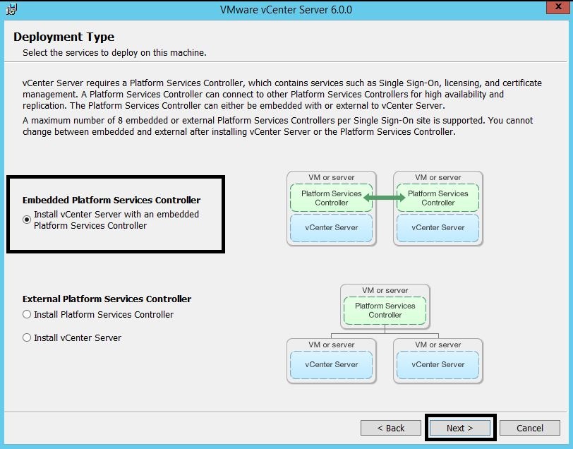The width and height of the screenshot is (573, 449).
Task: Click the right vCenter Server box in embedded diagram
Action: (438, 228)
